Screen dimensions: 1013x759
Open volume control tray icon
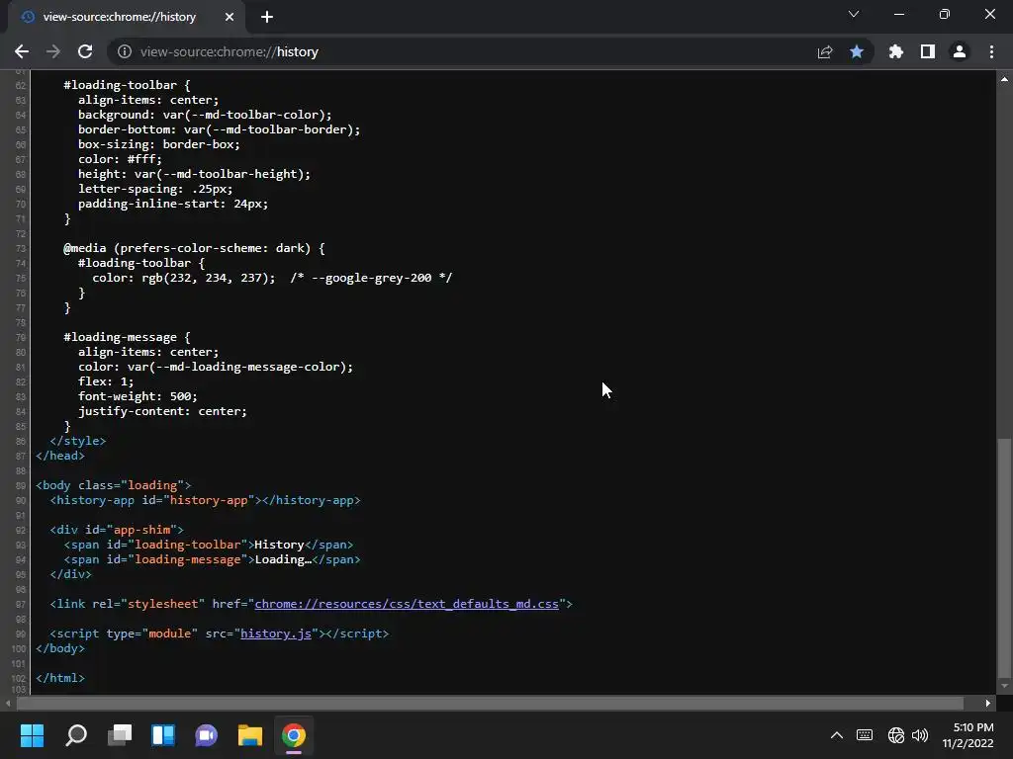pyautogui.click(x=920, y=735)
